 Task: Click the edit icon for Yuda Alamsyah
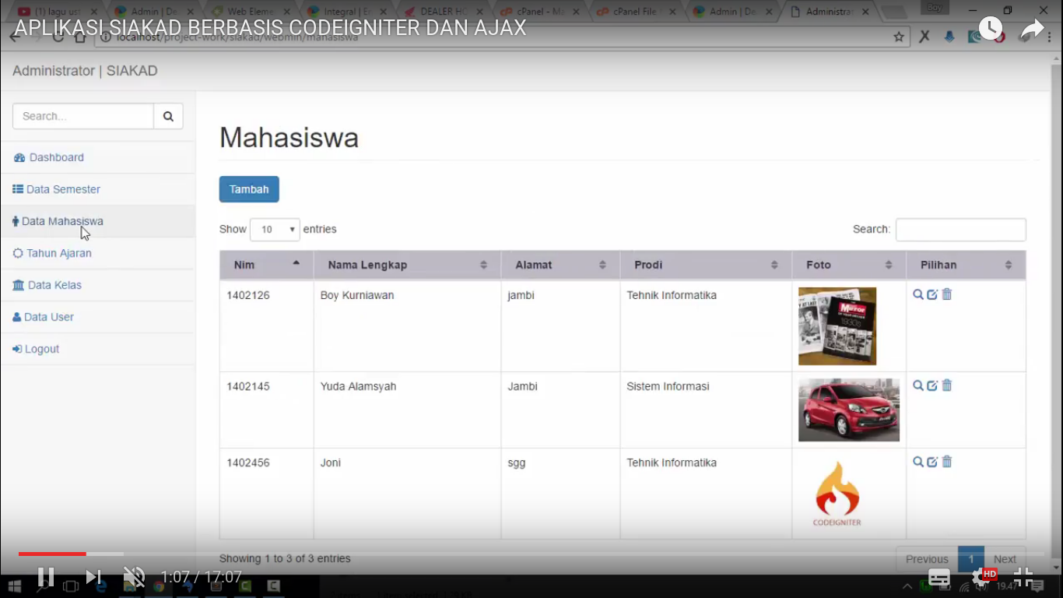click(932, 385)
